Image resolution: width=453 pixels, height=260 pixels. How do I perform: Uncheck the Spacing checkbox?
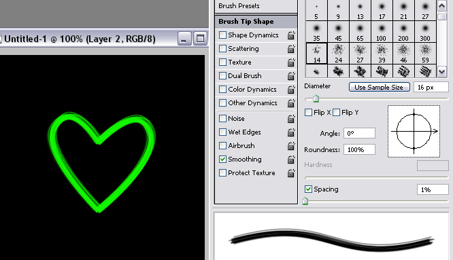coord(308,189)
